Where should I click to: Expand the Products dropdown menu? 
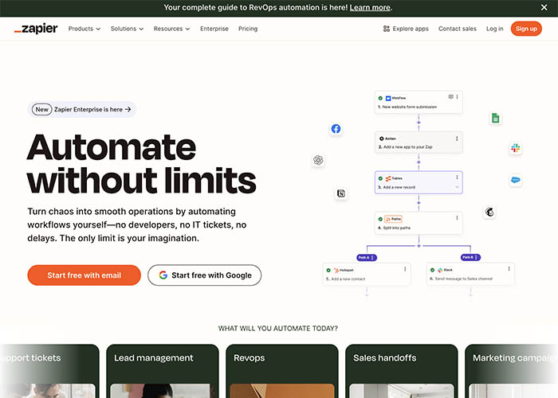[84, 29]
